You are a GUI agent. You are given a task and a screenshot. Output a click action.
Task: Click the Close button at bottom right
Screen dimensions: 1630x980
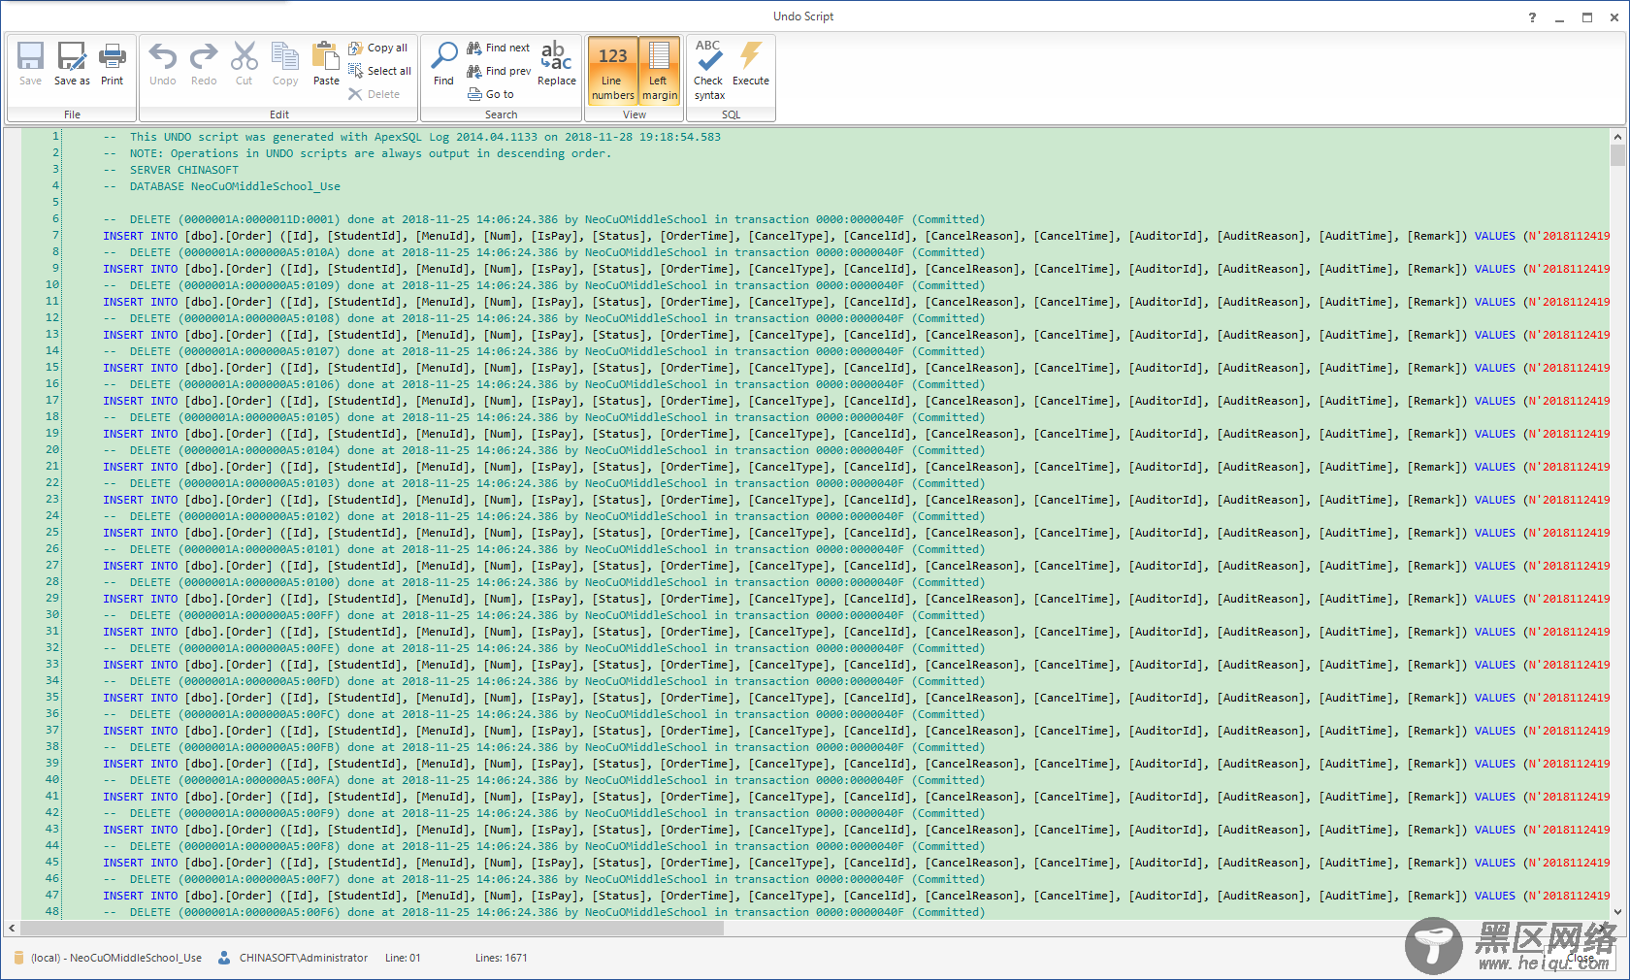click(1580, 958)
